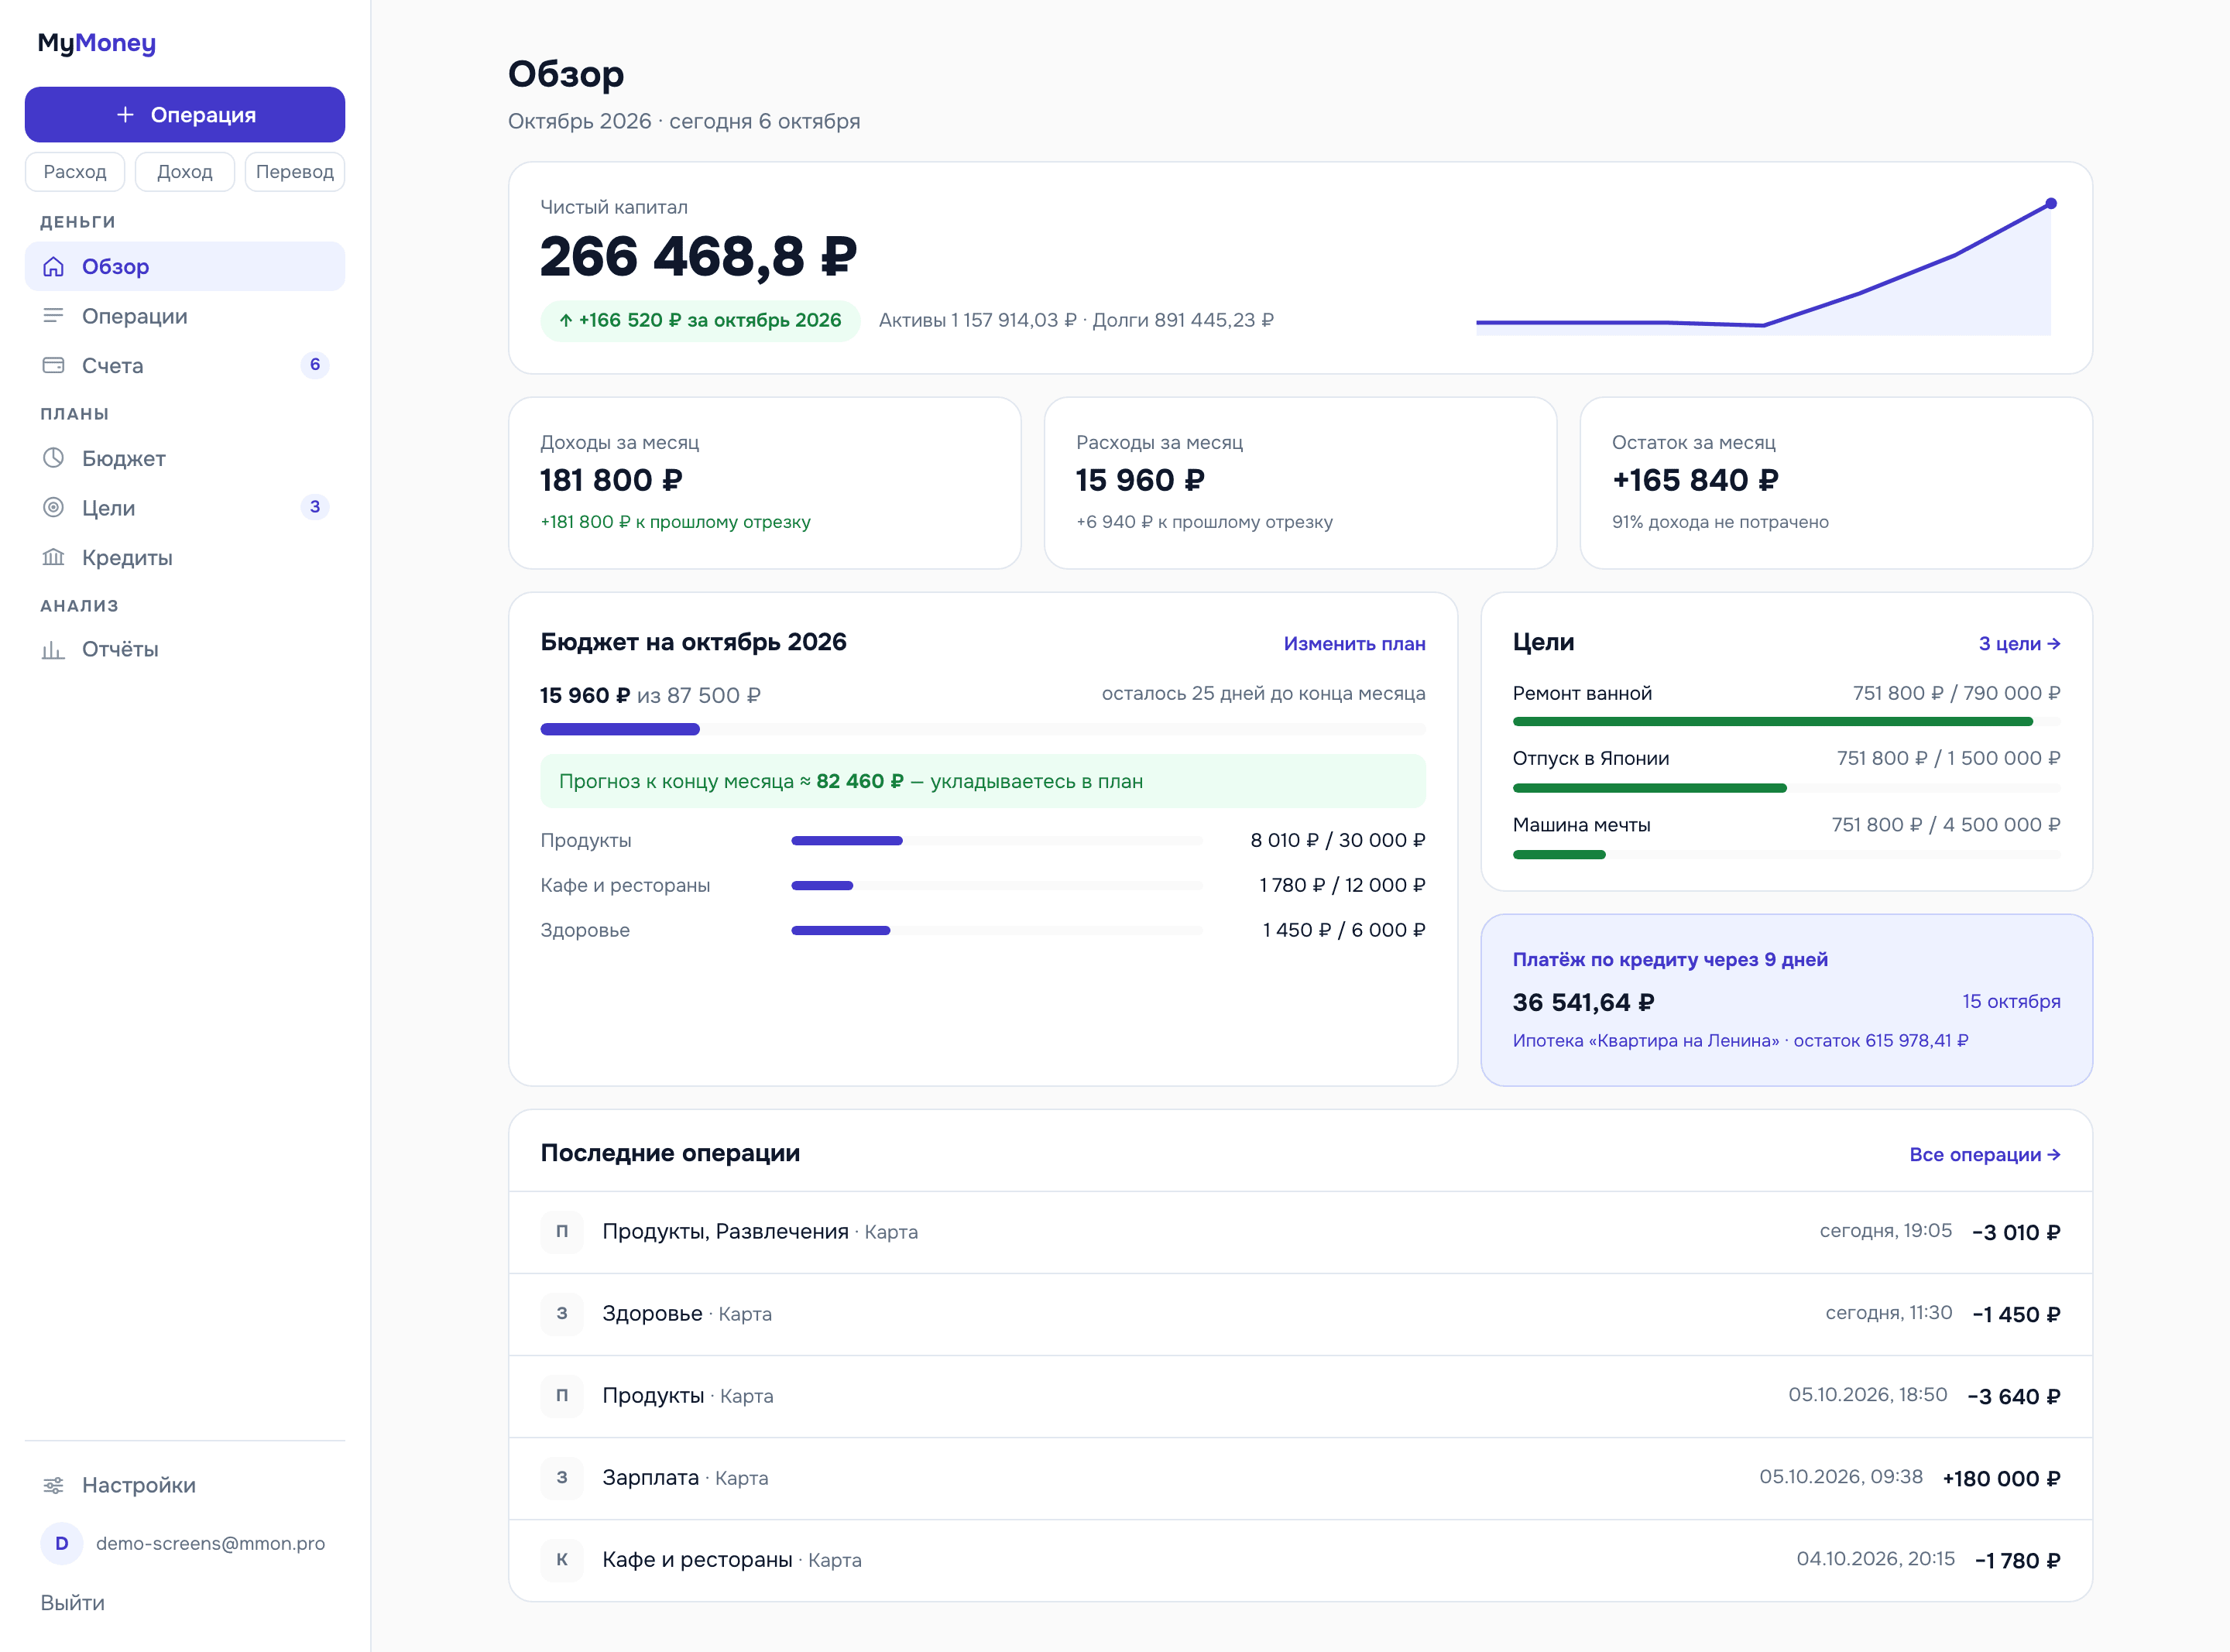Click the bar-chart icon beside Отчёты

pyautogui.click(x=53, y=649)
